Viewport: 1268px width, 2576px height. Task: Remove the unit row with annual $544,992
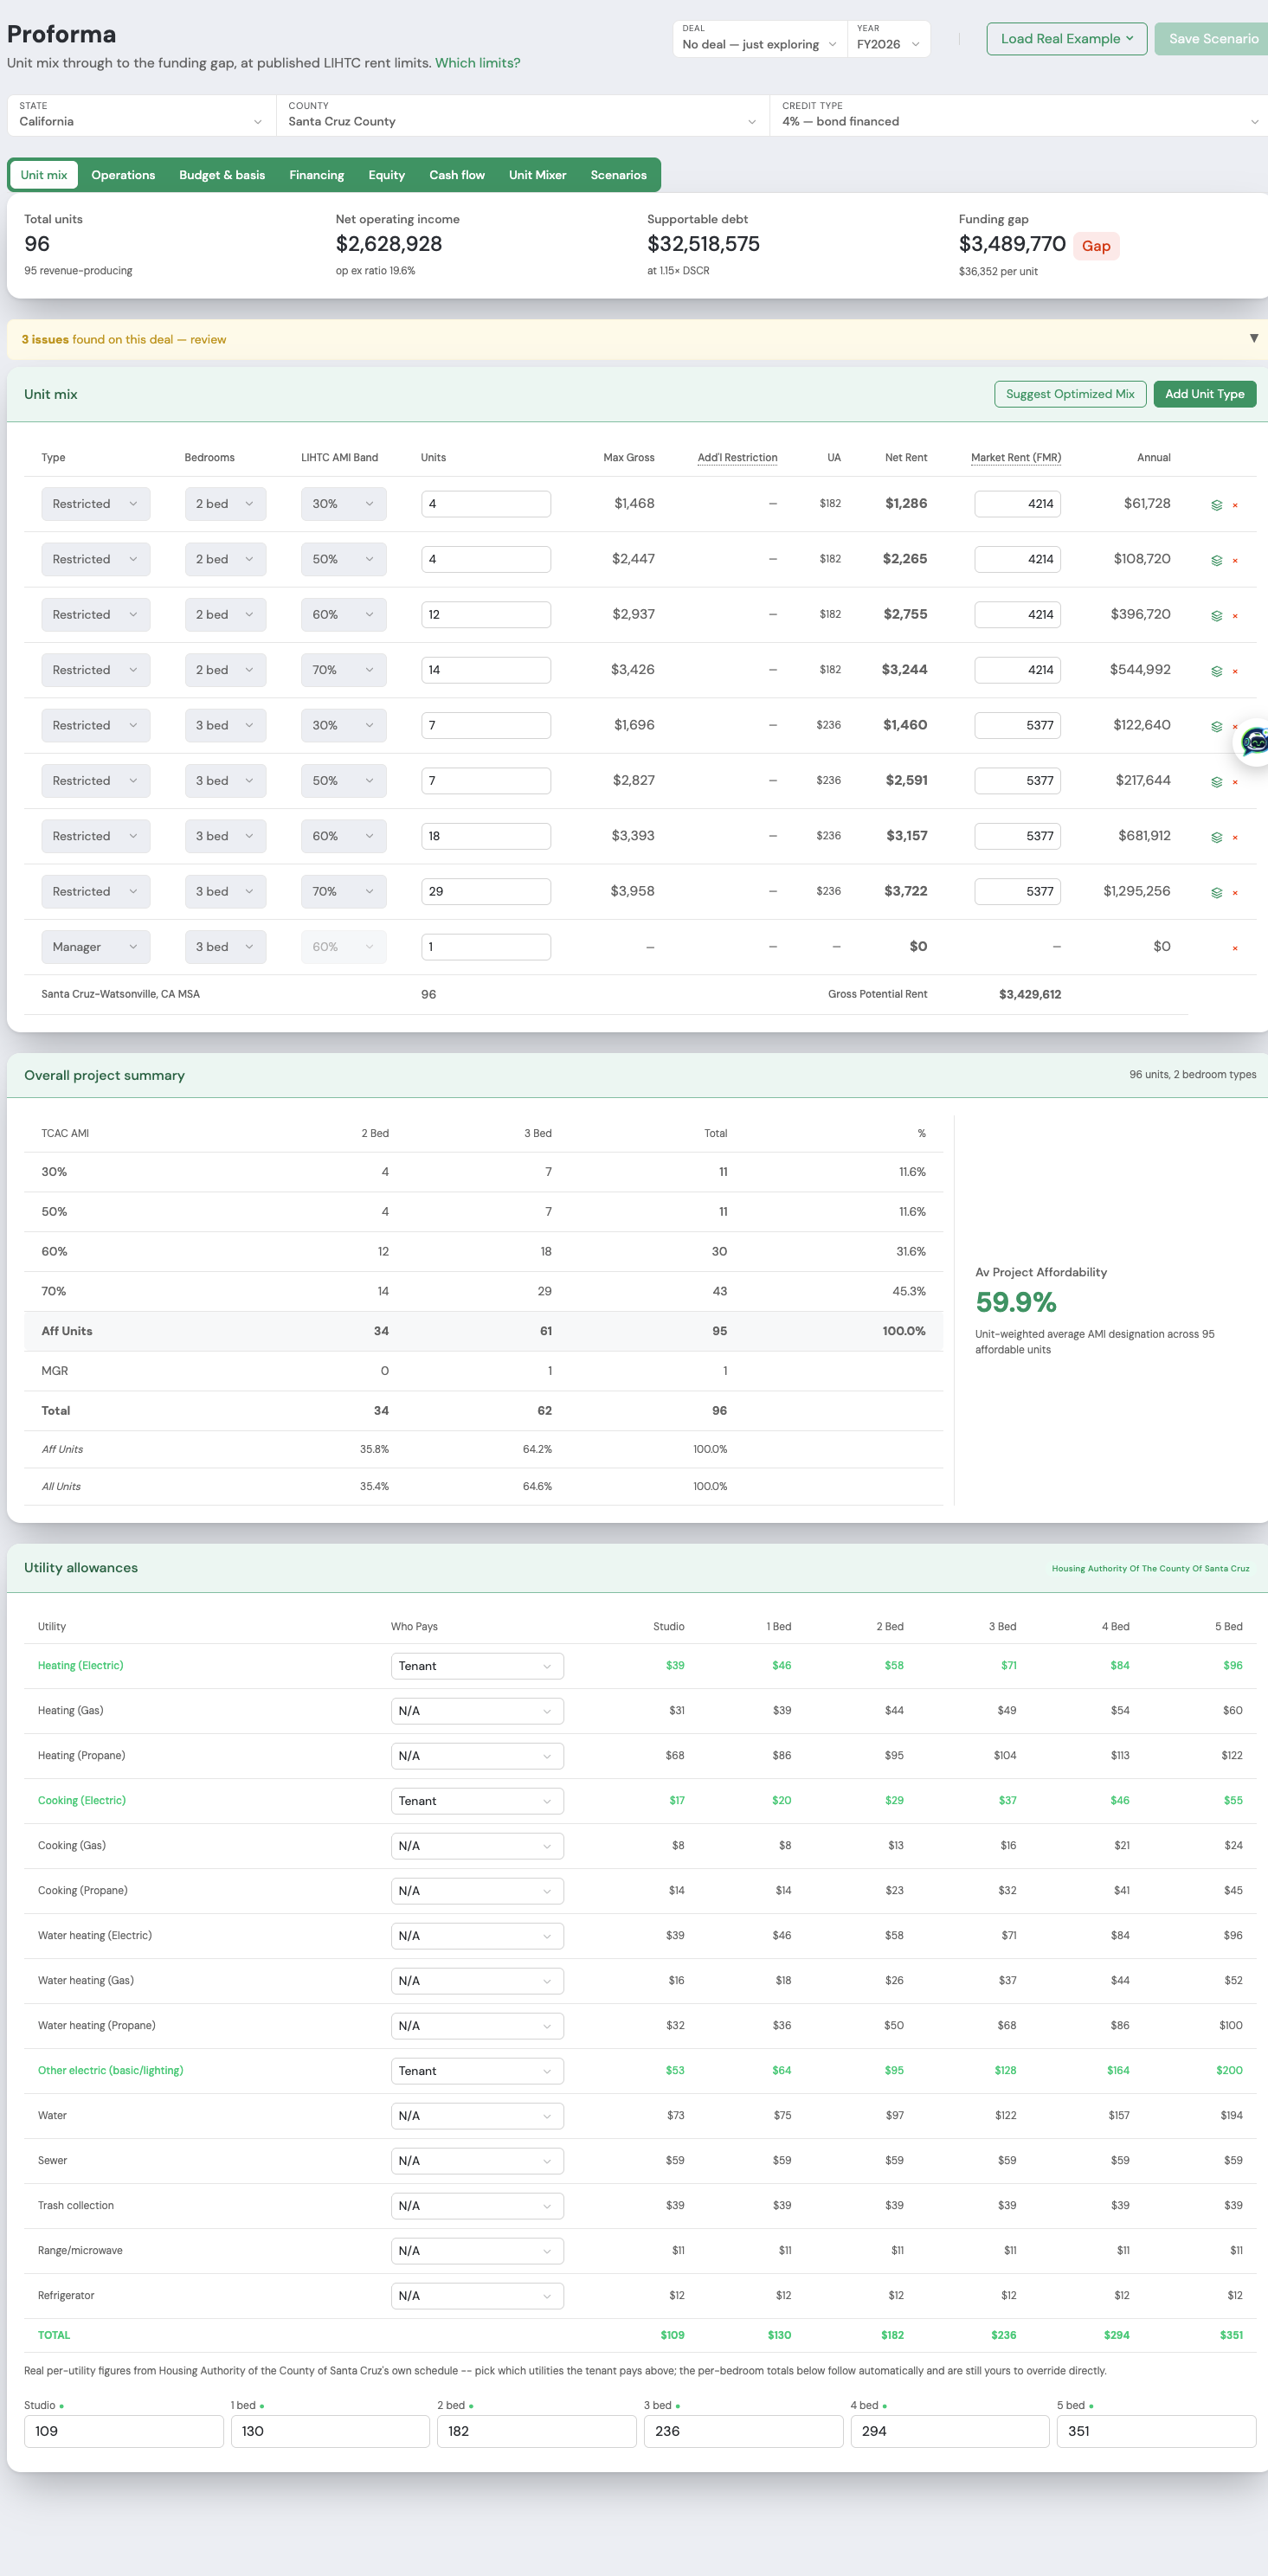[1235, 671]
